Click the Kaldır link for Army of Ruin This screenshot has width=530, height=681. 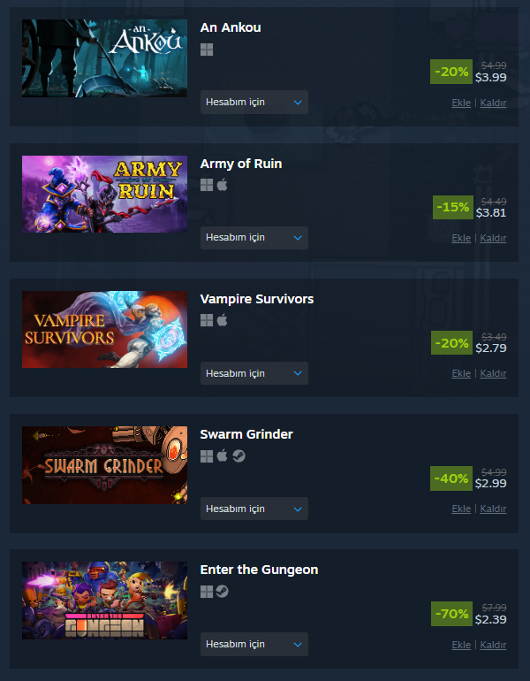tap(493, 238)
